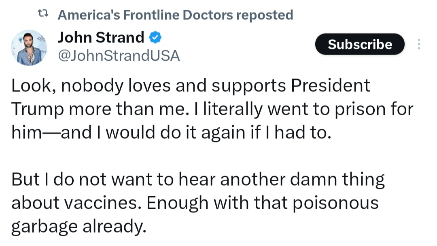The image size is (437, 246).
Task: Click the repost arrows icon
Action: (x=43, y=15)
